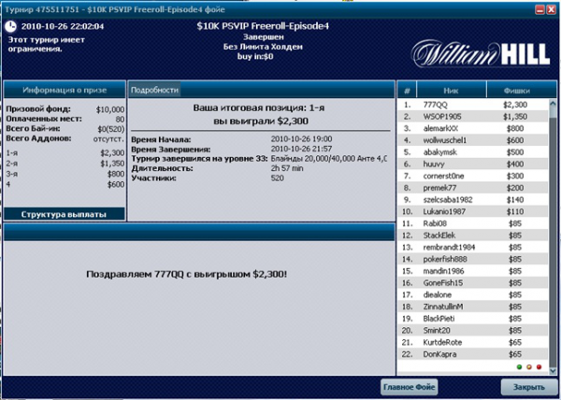
Task: Click end time 2010-10-26 21:57
Action: pyautogui.click(x=301, y=149)
